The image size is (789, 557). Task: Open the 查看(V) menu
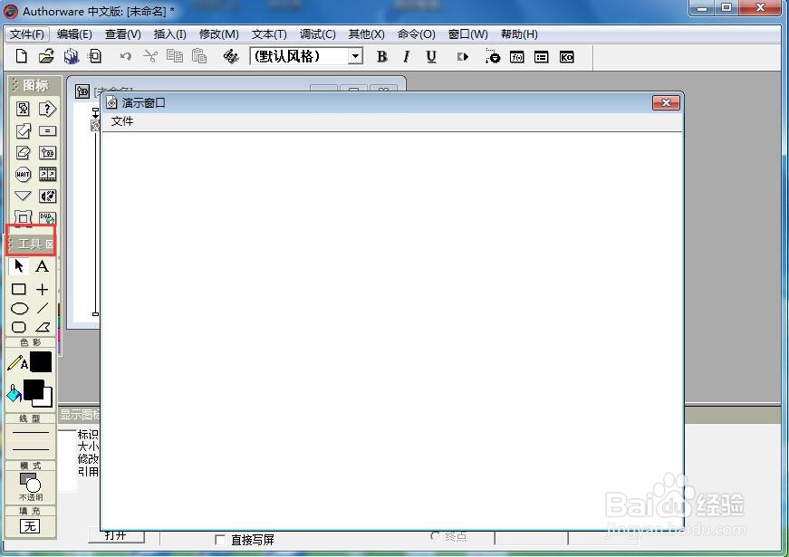[123, 34]
